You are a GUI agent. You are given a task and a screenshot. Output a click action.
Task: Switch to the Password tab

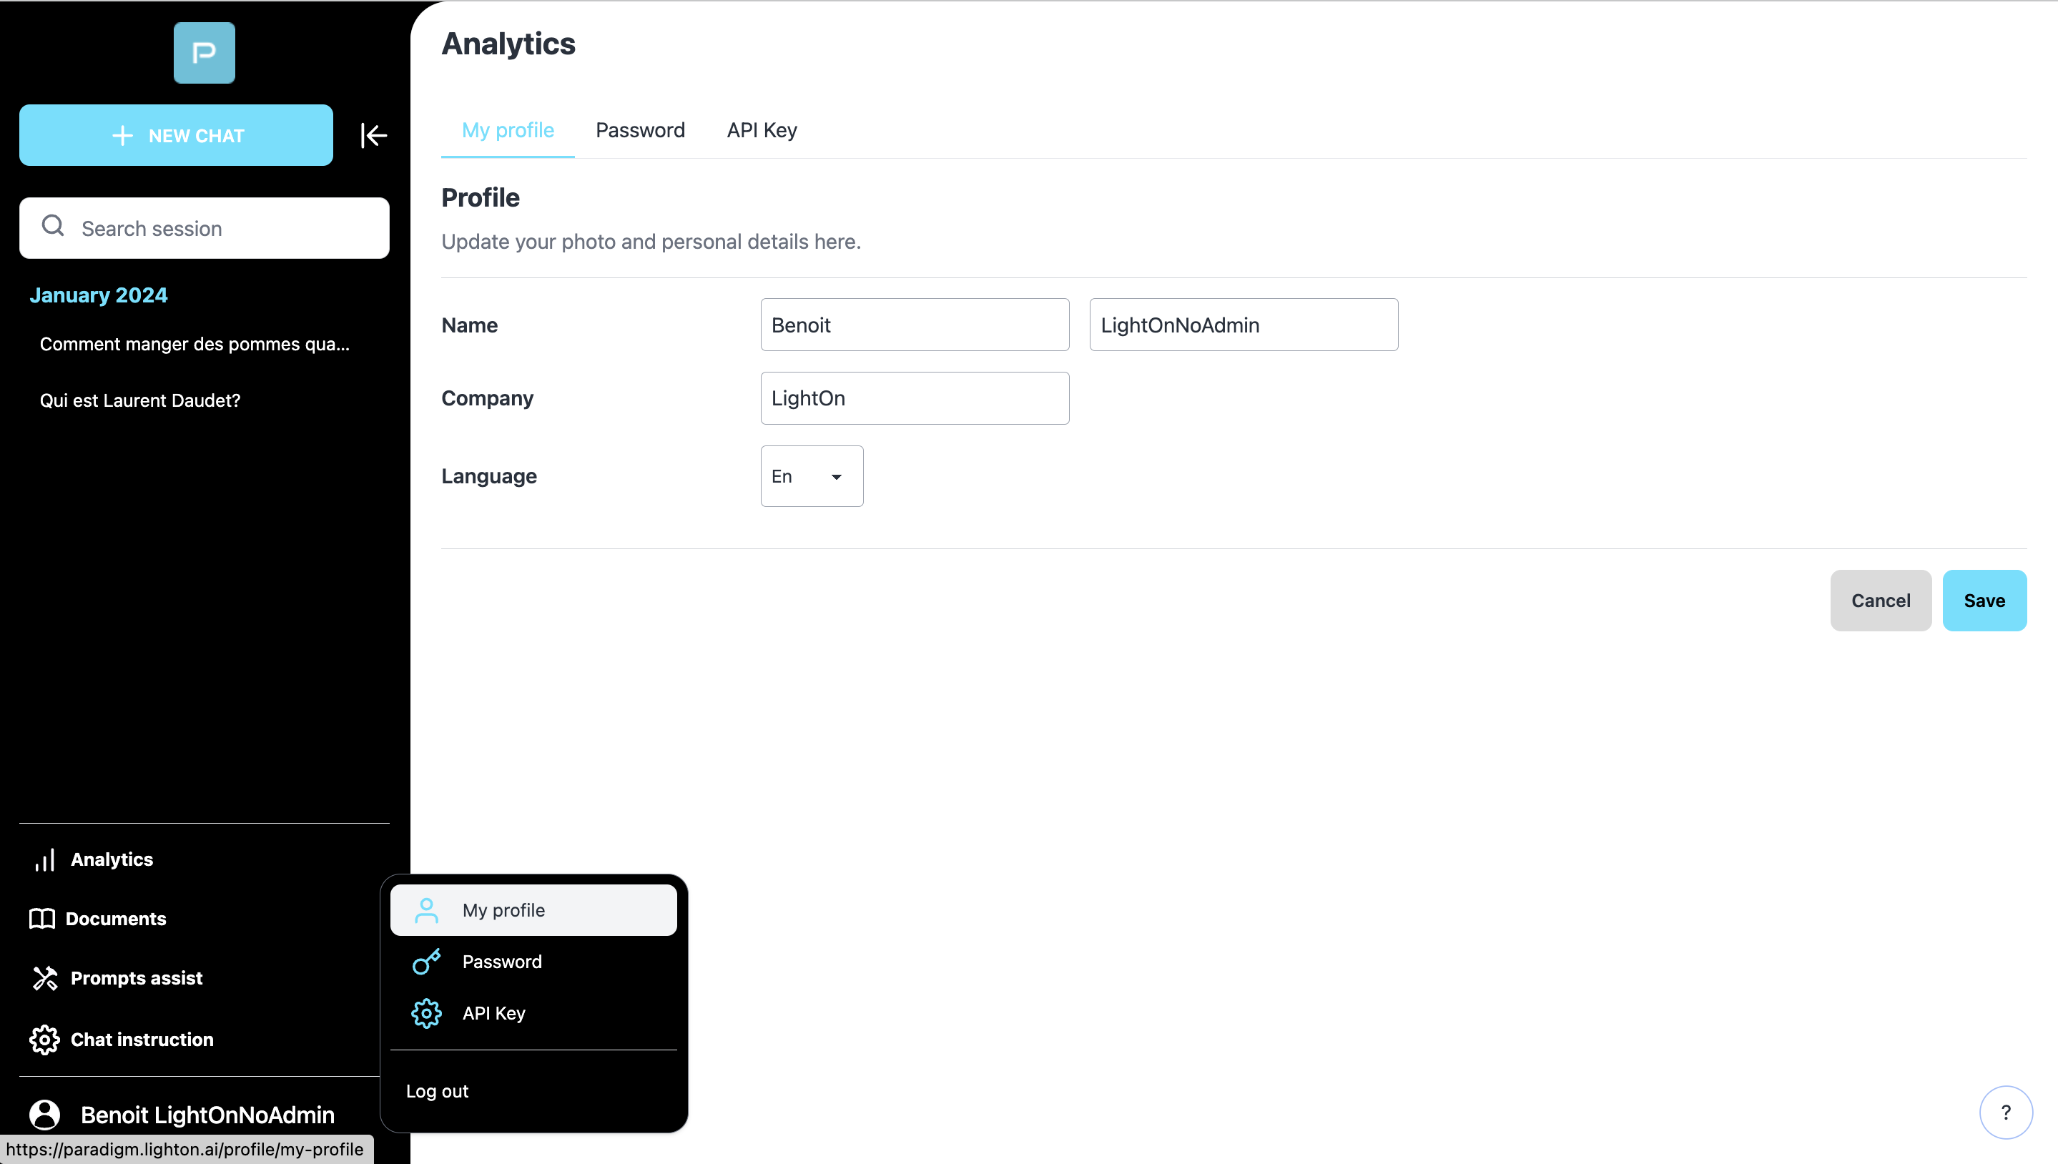click(639, 130)
